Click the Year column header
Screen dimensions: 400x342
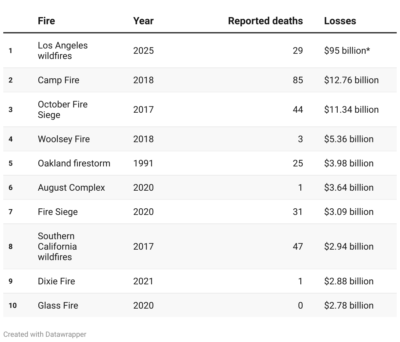click(143, 21)
